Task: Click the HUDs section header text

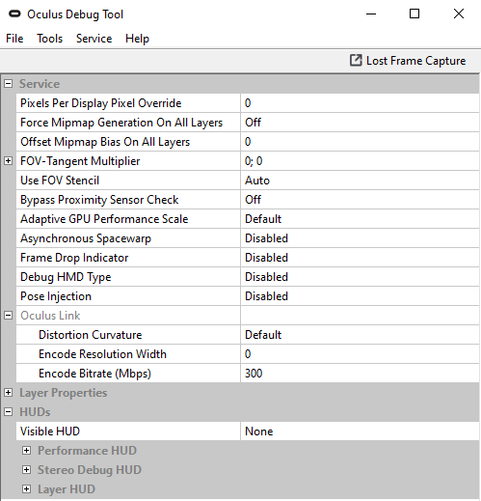Action: pos(35,412)
